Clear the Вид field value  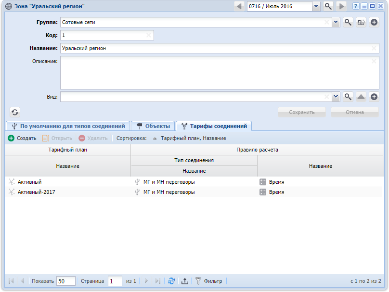coord(327,97)
